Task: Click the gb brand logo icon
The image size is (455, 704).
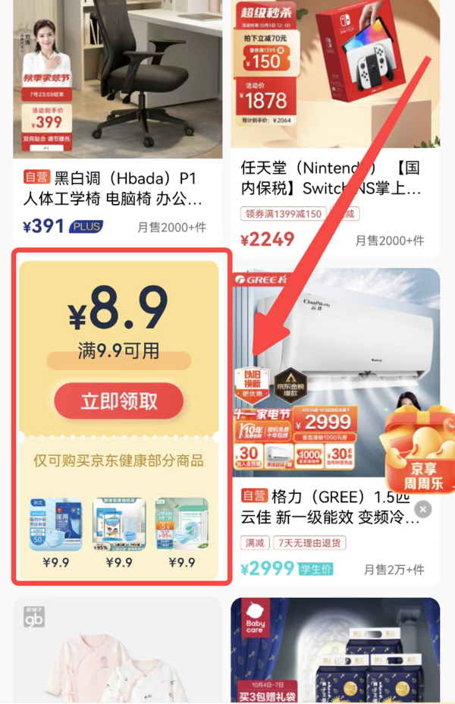Action: coord(34,617)
